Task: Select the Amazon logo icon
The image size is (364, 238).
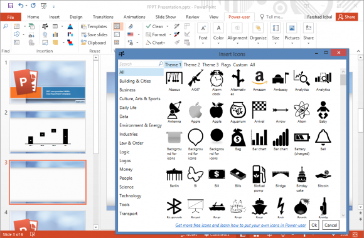Action: coord(259,78)
